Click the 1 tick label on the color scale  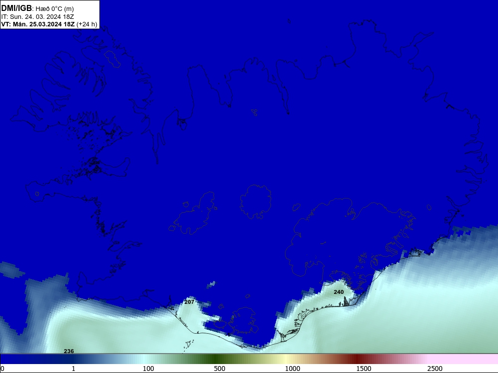(73, 369)
